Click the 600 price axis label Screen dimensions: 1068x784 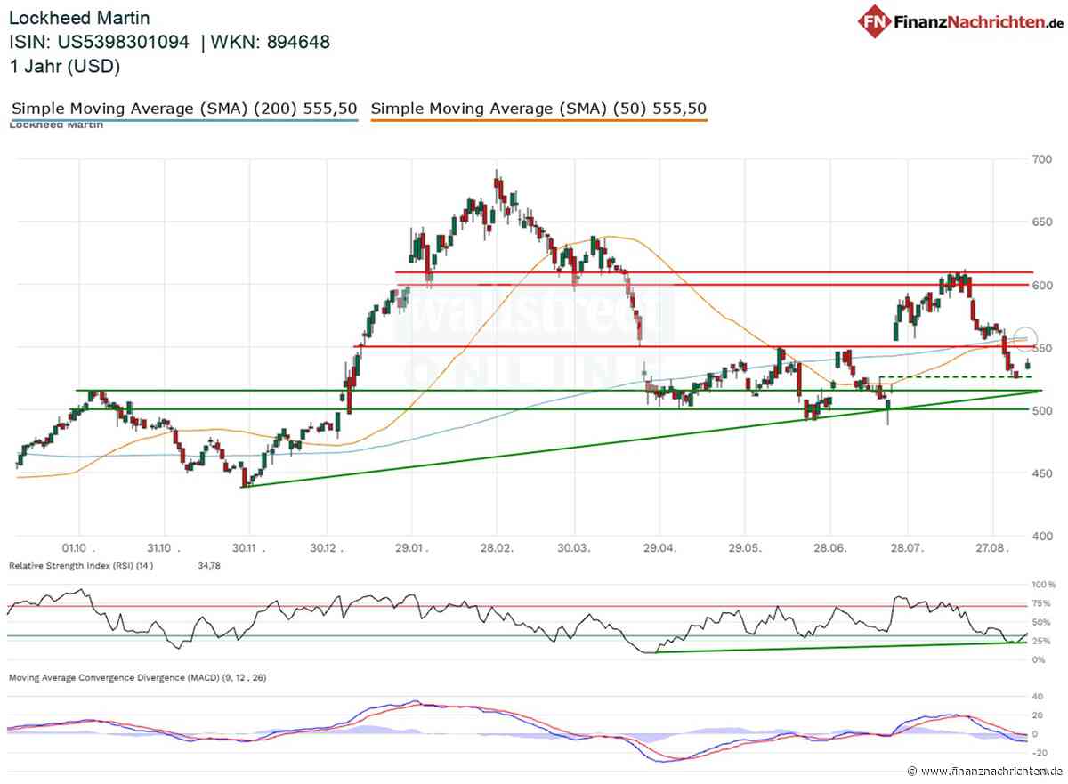(x=1040, y=285)
